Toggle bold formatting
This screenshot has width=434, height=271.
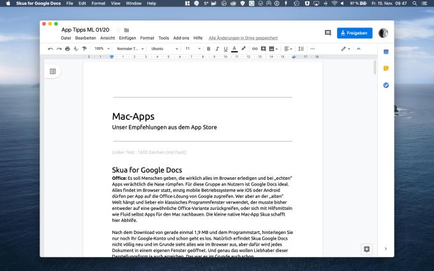(209, 49)
